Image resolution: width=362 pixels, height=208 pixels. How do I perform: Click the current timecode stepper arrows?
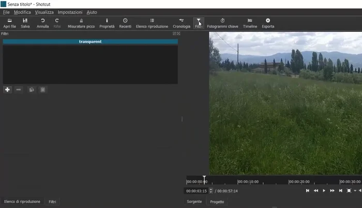click(x=210, y=190)
